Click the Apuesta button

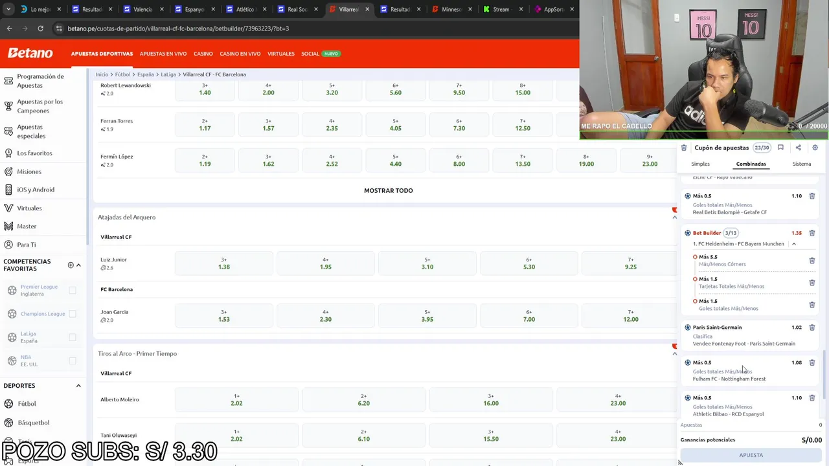[x=751, y=455]
